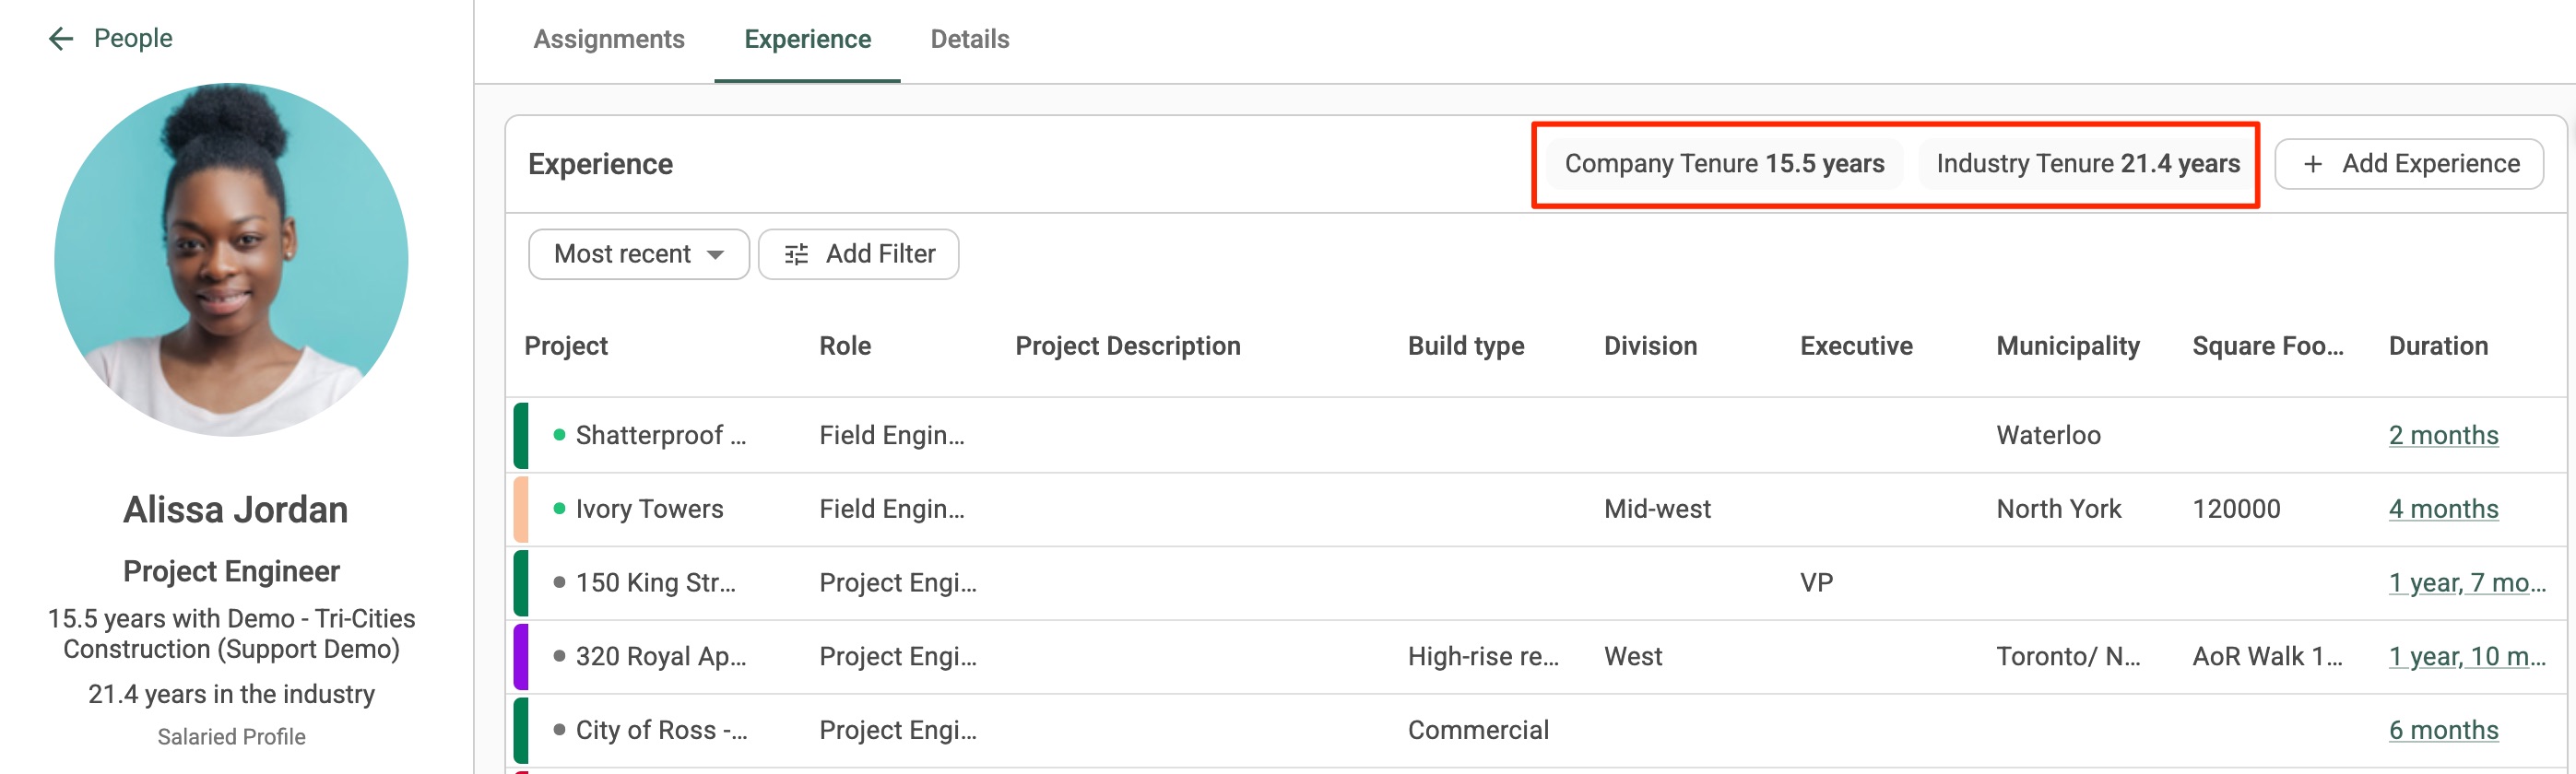Click the Duration column header

(2438, 346)
